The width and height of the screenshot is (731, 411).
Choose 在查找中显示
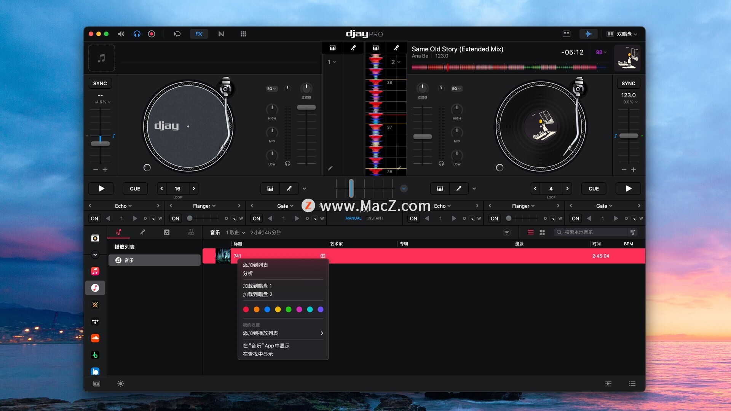tap(258, 354)
